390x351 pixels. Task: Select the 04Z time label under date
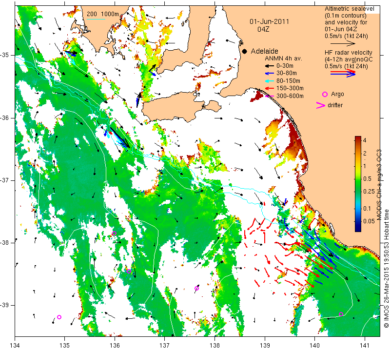pos(263,29)
